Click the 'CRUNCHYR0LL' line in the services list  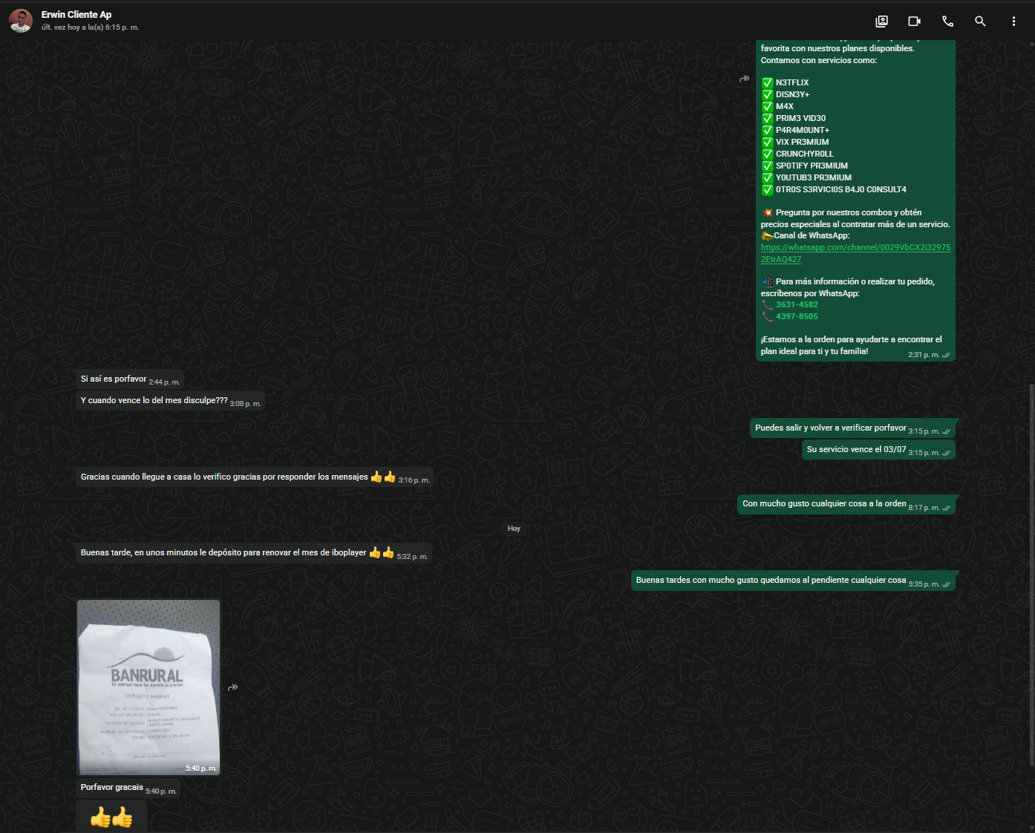pyautogui.click(x=805, y=154)
